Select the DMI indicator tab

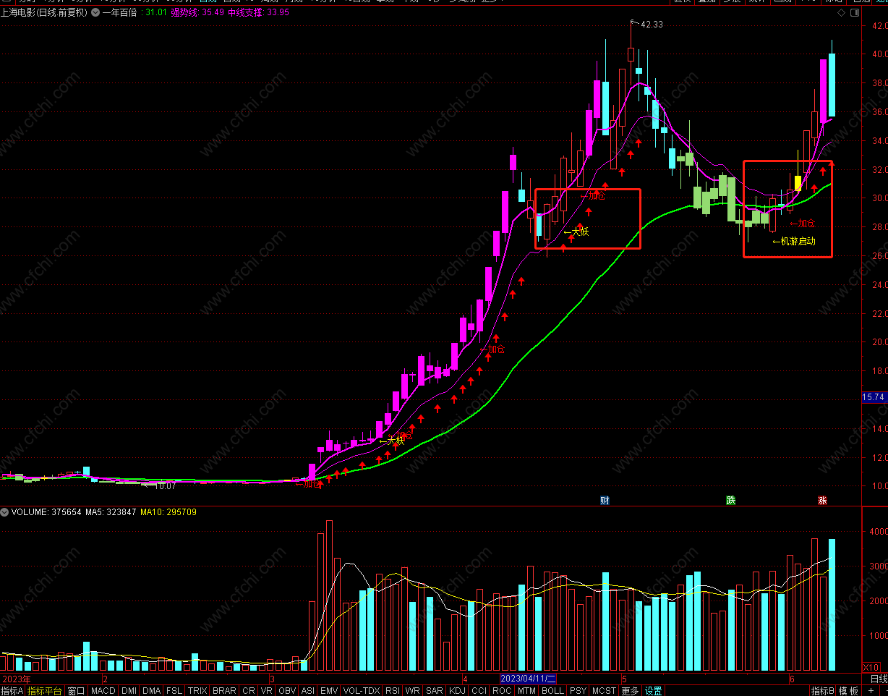[129, 691]
